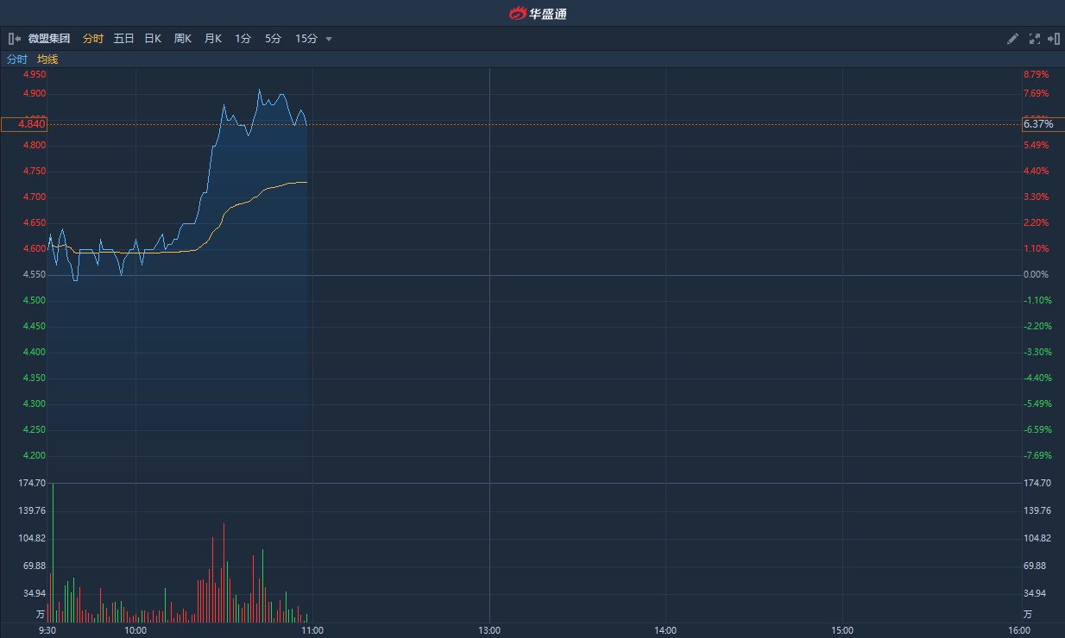Viewport: 1065px width, 638px height.
Task: Expand chart to fullscreen view
Action: point(1034,39)
